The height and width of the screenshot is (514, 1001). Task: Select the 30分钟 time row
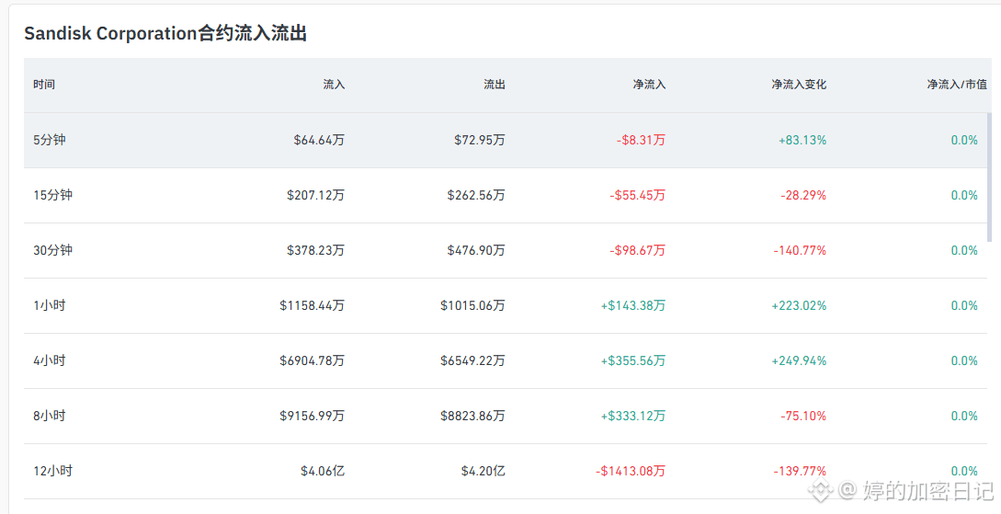(506, 251)
